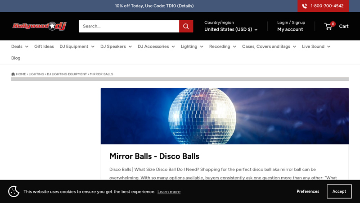Open the United States (USD $) country selector
360x203 pixels.
click(x=231, y=29)
